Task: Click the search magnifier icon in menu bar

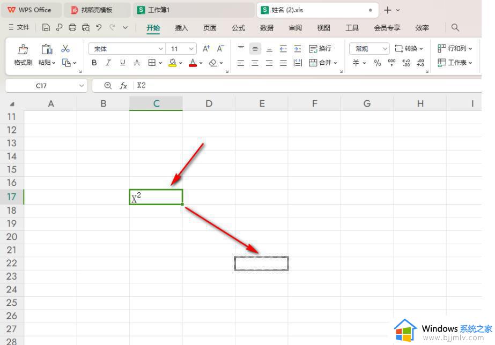Action: pos(455,27)
